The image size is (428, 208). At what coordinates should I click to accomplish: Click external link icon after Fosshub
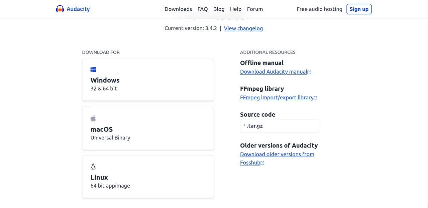tap(262, 163)
